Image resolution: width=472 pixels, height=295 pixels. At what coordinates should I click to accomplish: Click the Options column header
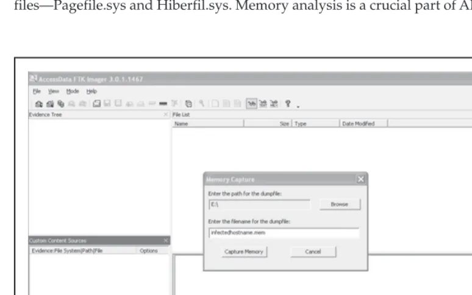(152, 251)
